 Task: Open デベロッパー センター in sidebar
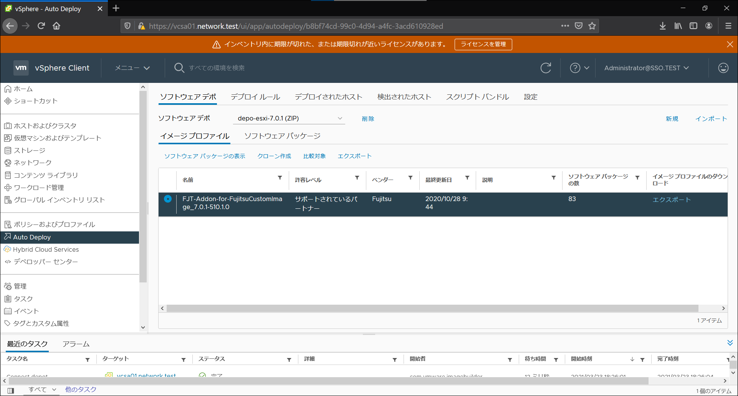[x=41, y=262]
